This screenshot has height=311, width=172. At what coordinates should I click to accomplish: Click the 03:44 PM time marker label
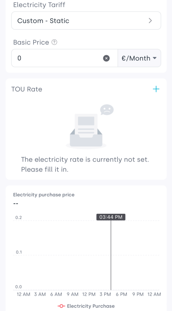[x=111, y=217]
